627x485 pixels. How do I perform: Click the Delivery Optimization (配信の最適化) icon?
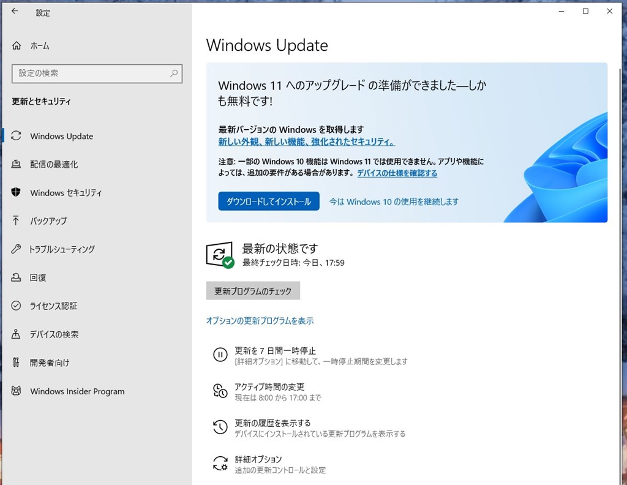16,164
